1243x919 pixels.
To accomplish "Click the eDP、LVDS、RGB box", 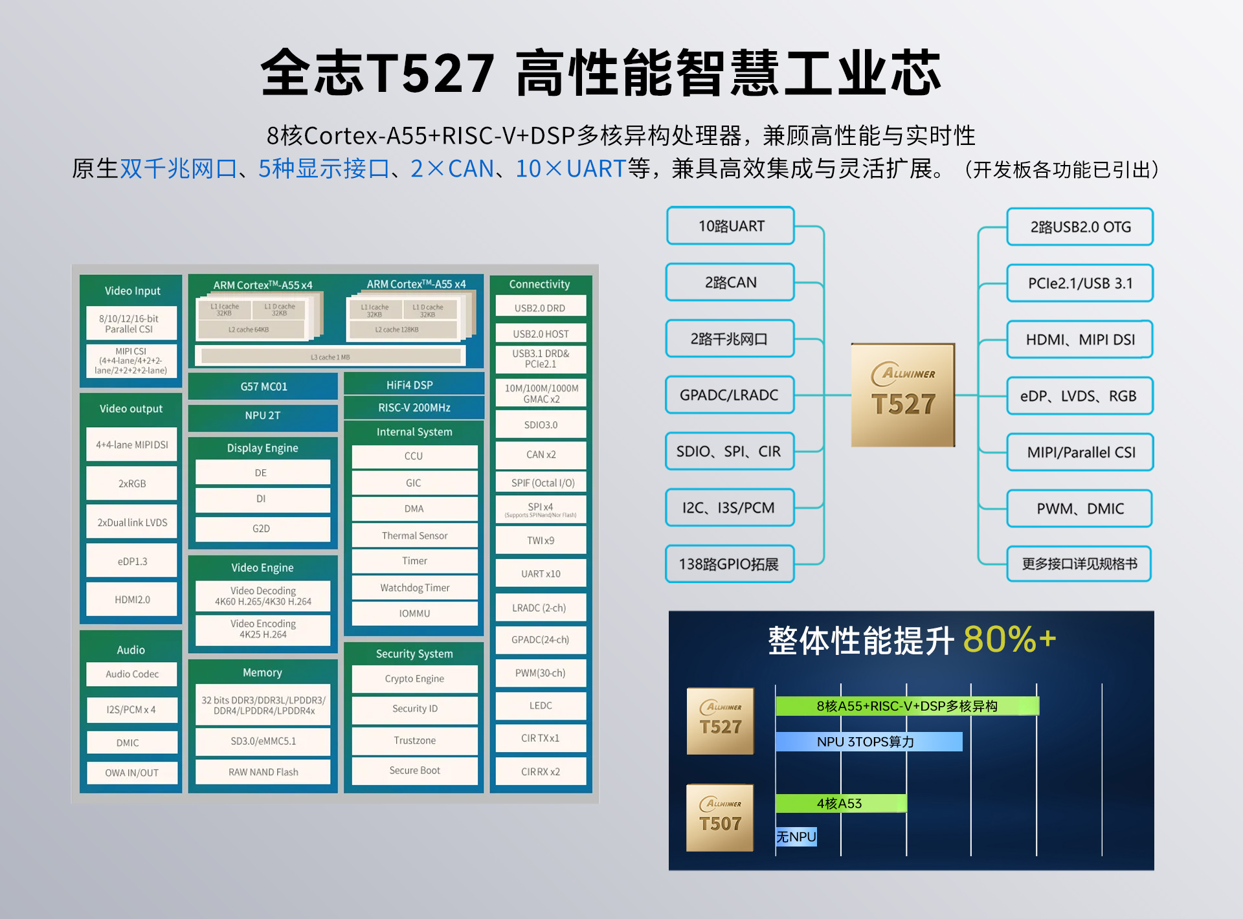I will pyautogui.click(x=1080, y=395).
